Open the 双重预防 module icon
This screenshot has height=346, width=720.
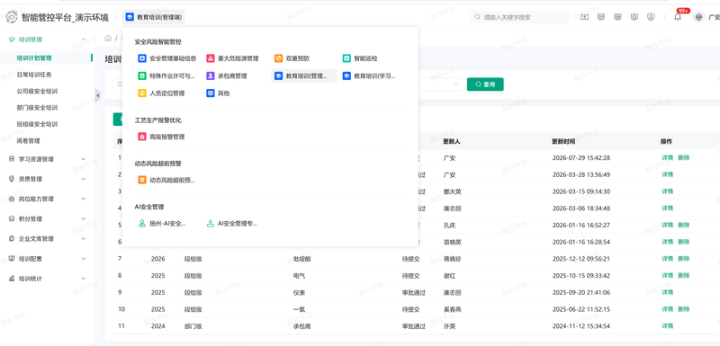278,58
